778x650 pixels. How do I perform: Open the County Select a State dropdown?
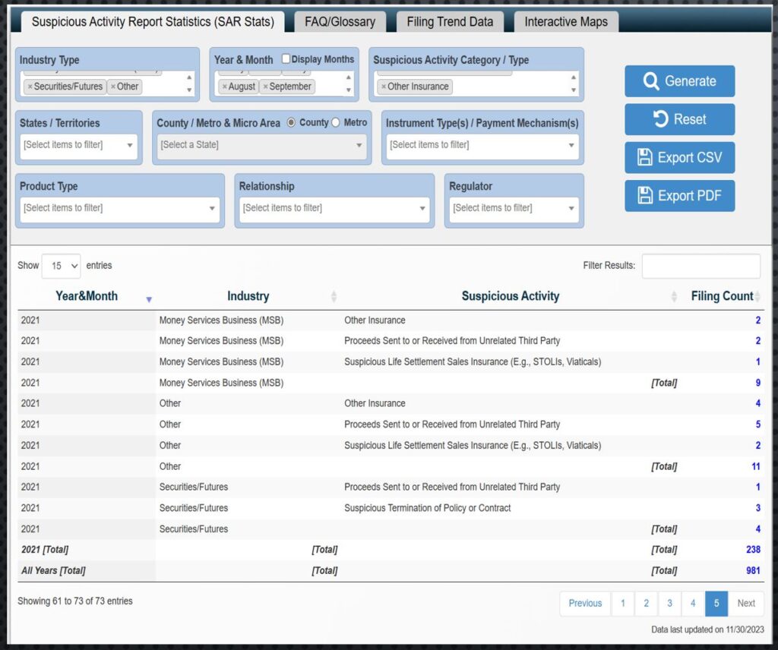click(x=261, y=145)
